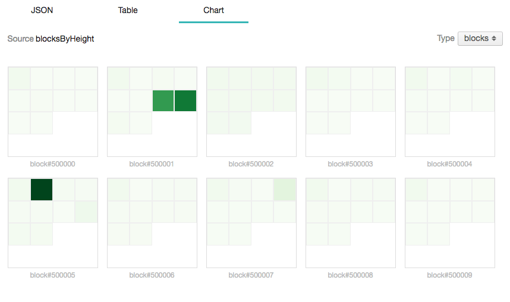Open the block#500002 chart thumbnail
Image resolution: width=510 pixels, height=302 pixels.
(x=251, y=112)
